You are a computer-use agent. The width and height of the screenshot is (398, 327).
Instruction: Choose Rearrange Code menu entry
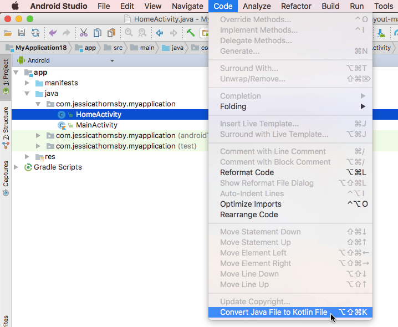[x=290, y=215]
